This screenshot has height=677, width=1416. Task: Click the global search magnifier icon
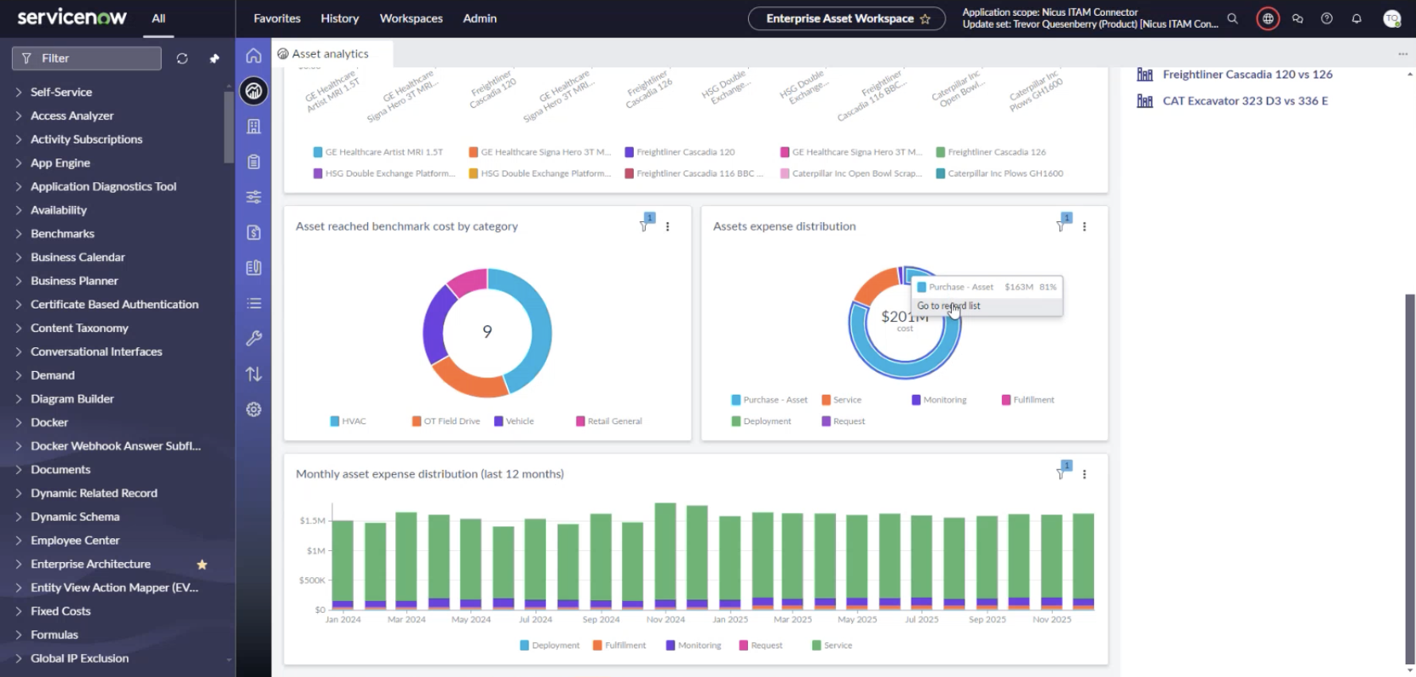1233,18
